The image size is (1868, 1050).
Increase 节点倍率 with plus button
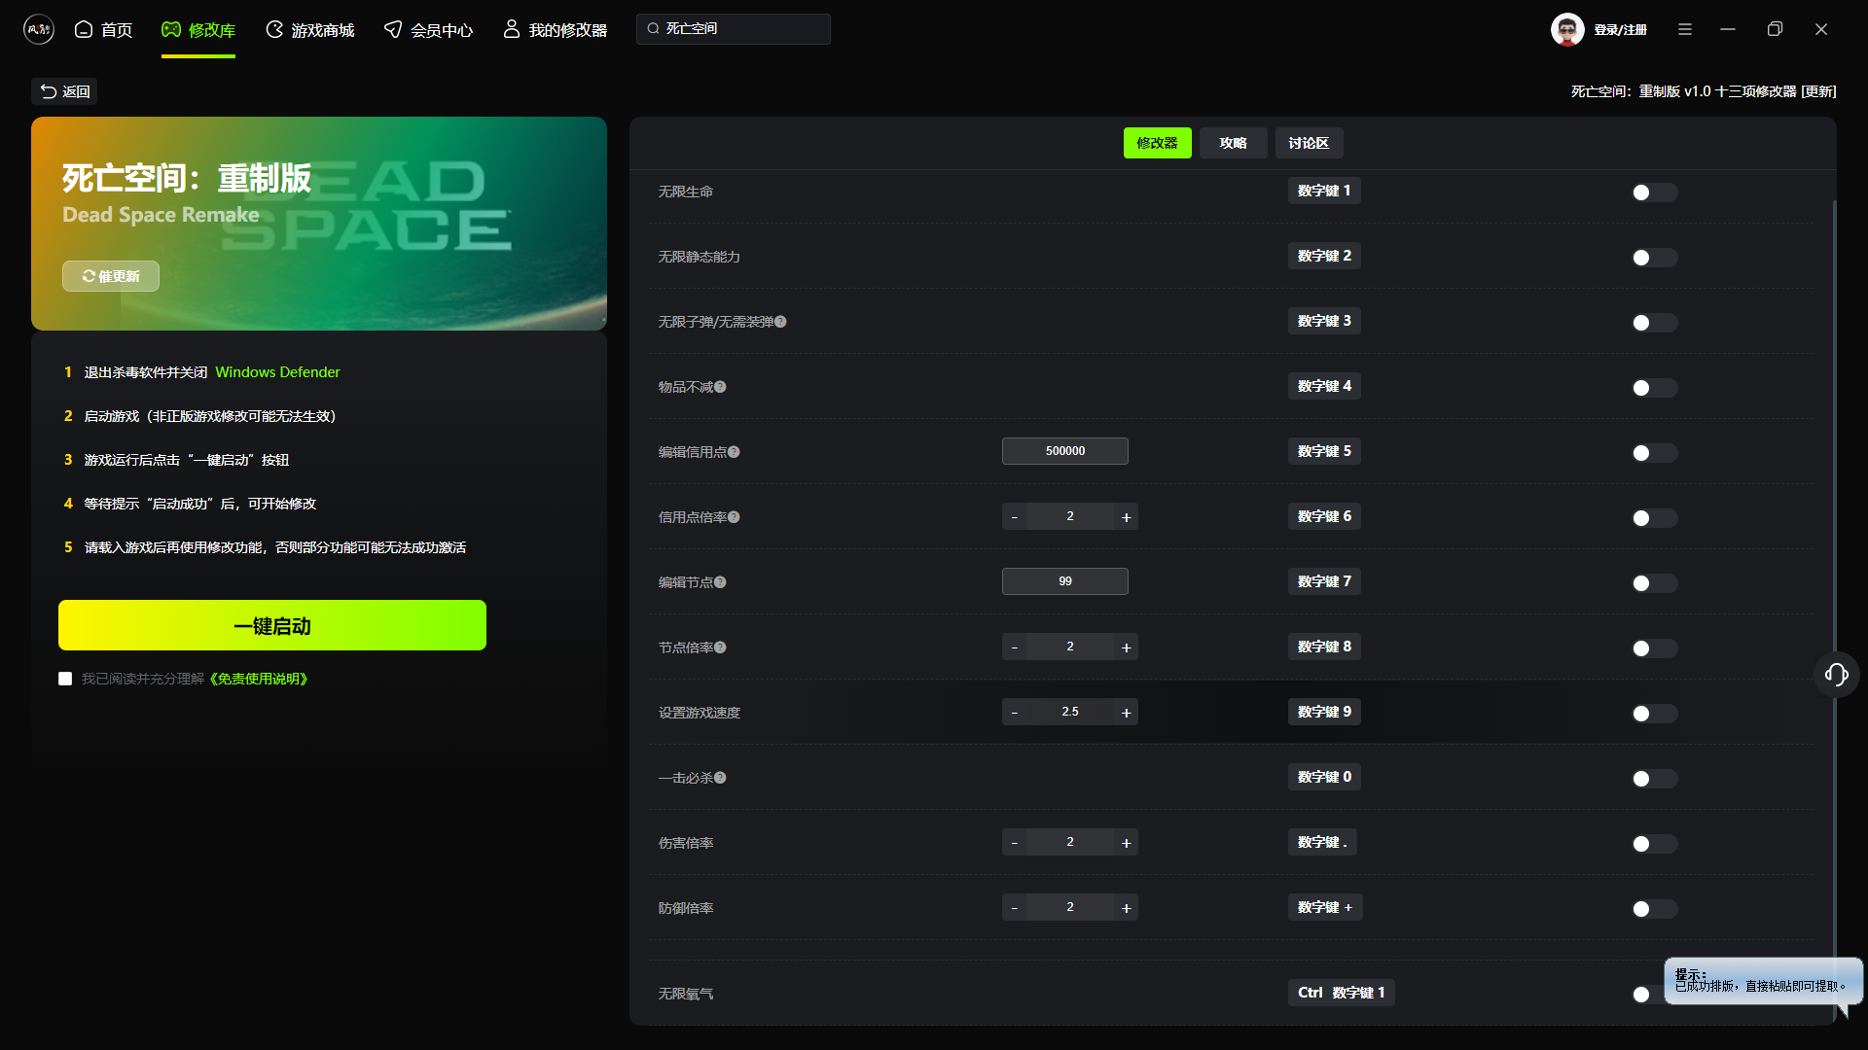tap(1126, 647)
